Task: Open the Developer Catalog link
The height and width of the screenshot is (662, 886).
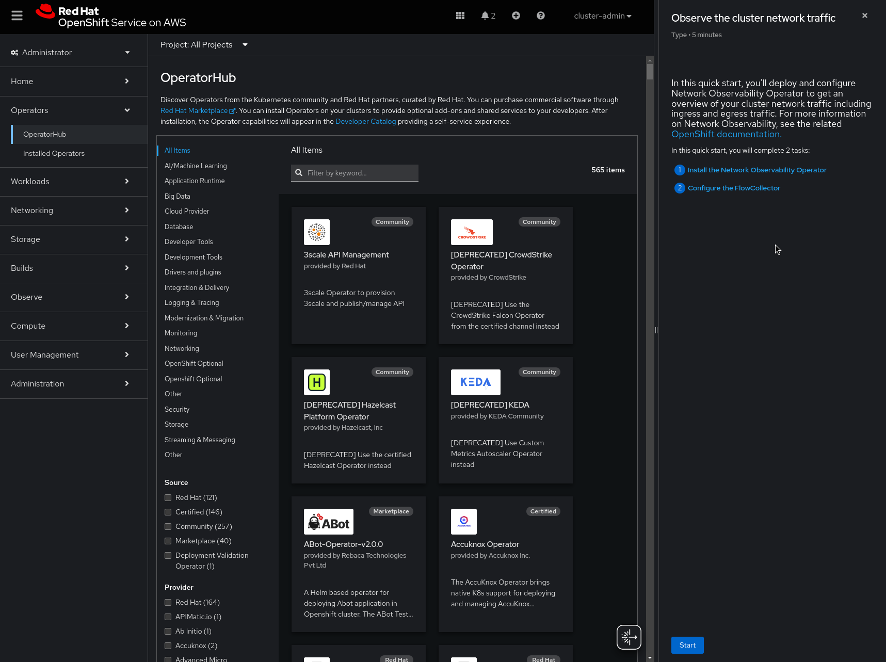Action: (366, 122)
